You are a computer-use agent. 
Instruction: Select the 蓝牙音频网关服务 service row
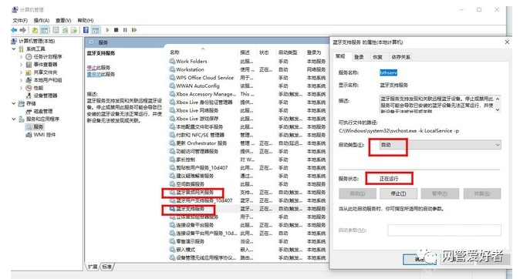247,193
